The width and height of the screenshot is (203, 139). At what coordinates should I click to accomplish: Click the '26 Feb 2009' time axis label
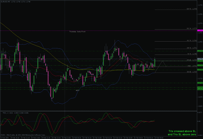coord(5,138)
